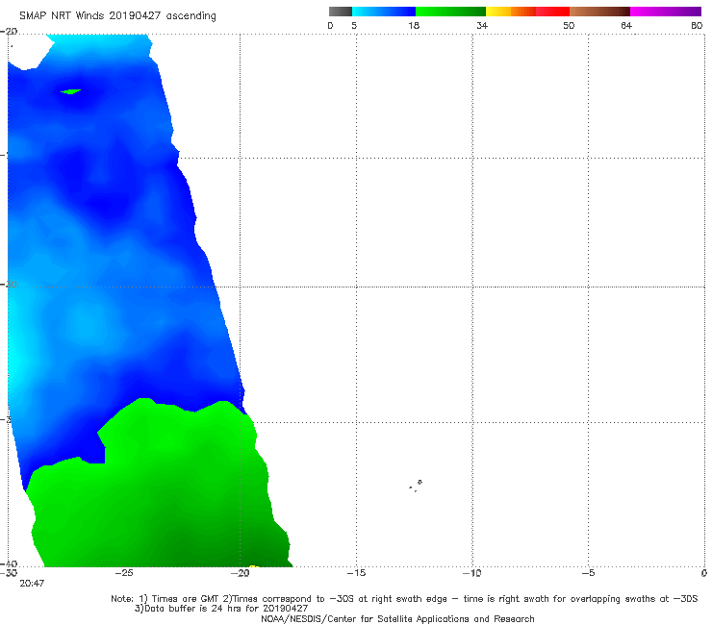Click the color bar label '34'
The height and width of the screenshot is (625, 712).
482,25
